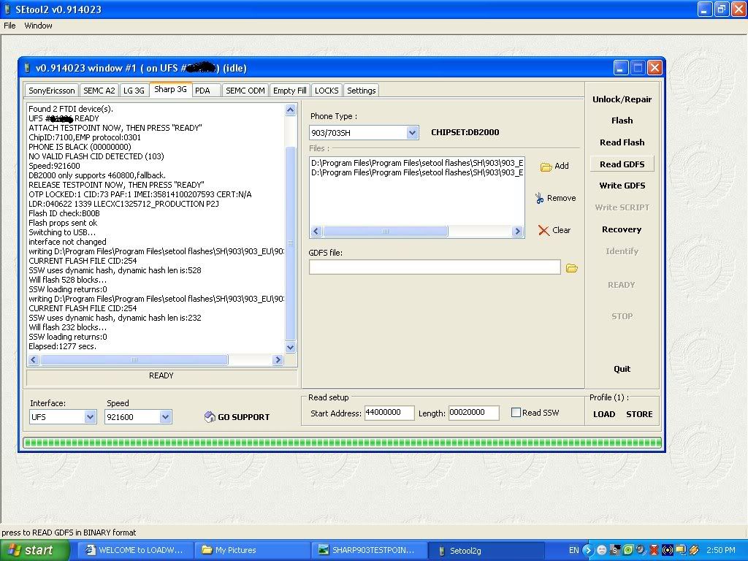The image size is (748, 561).
Task: Click the smiley face tray icon
Action: click(602, 550)
